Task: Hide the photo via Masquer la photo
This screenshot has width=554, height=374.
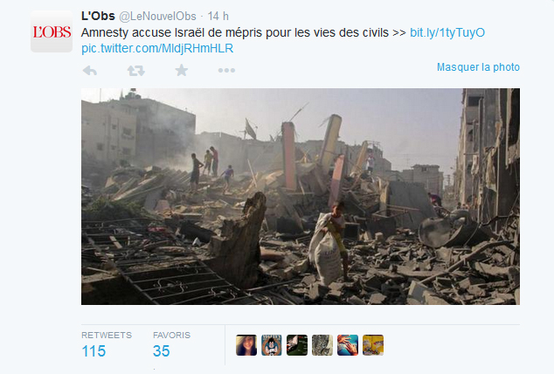Action: (x=478, y=67)
